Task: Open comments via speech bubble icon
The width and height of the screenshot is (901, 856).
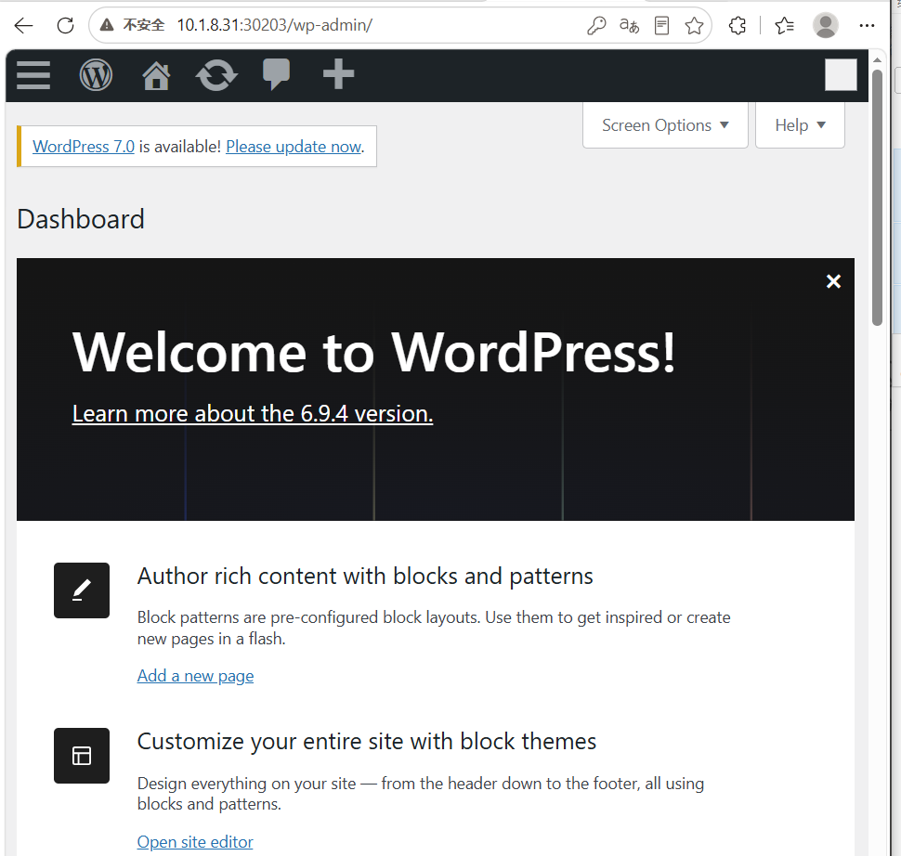Action: [277, 74]
